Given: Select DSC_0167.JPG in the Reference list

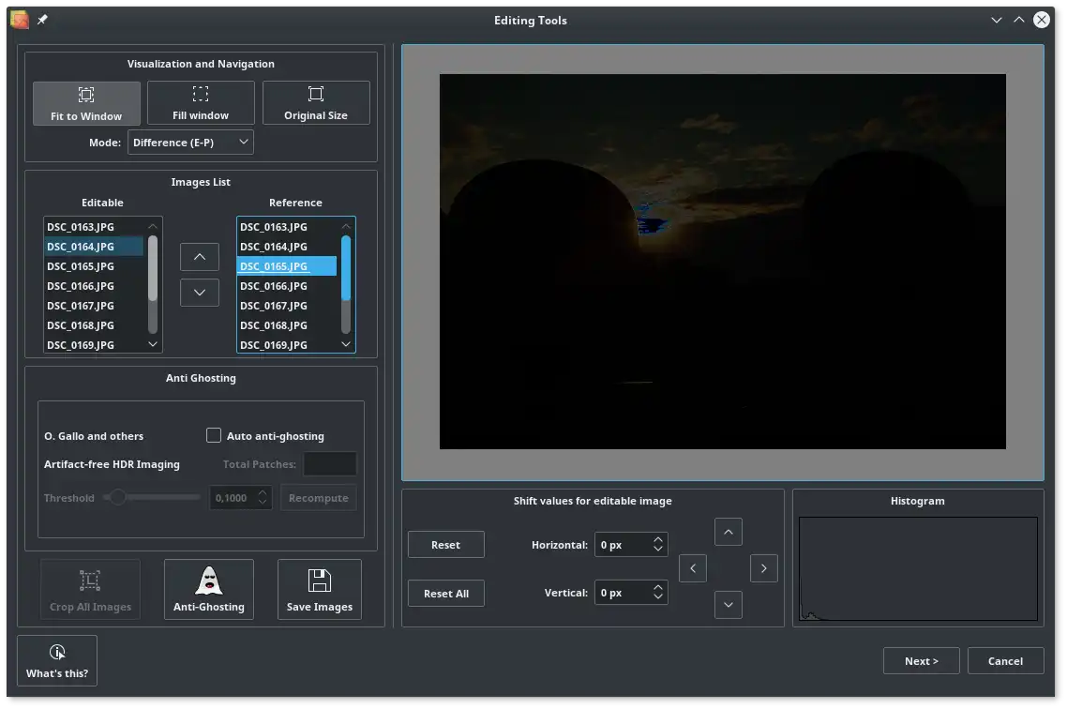Looking at the screenshot, I should pos(274,306).
